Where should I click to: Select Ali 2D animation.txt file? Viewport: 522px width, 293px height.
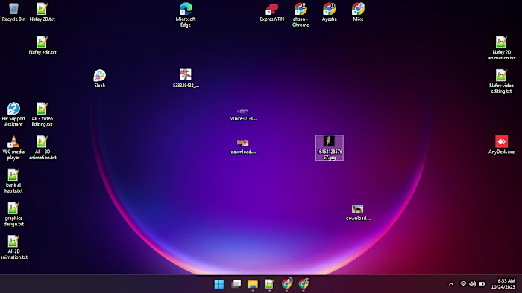pos(13,247)
